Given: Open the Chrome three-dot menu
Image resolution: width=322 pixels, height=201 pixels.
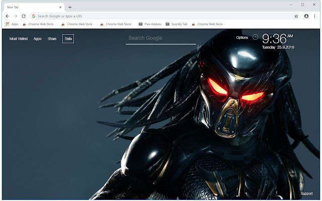Looking at the screenshot, I should pos(314,16).
